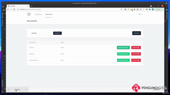Select the Documents nav tab
This screenshot has width=170, height=95.
click(49, 14)
